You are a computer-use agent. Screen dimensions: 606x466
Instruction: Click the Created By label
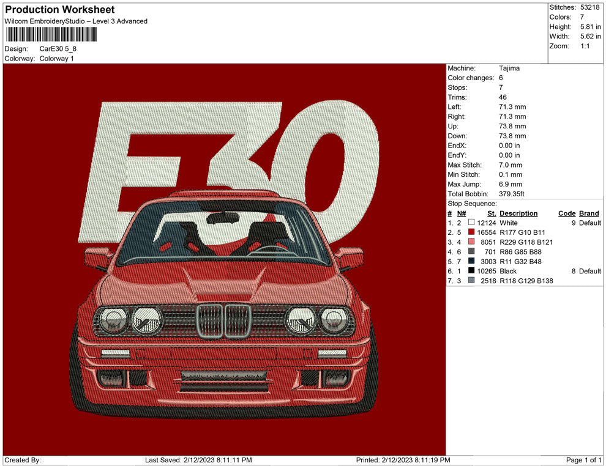pos(23,460)
